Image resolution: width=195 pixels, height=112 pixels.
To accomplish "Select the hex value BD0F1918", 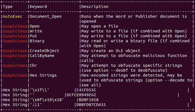I will tap(88, 100).
